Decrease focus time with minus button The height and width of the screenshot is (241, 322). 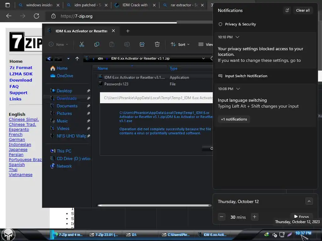tap(222, 217)
